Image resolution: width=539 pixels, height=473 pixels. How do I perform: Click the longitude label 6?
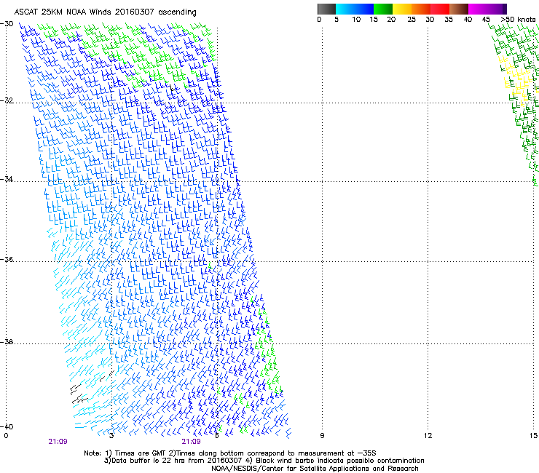pyautogui.click(x=217, y=436)
